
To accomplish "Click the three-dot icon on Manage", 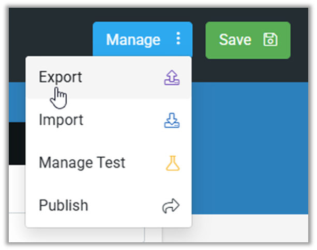I will pos(178,39).
